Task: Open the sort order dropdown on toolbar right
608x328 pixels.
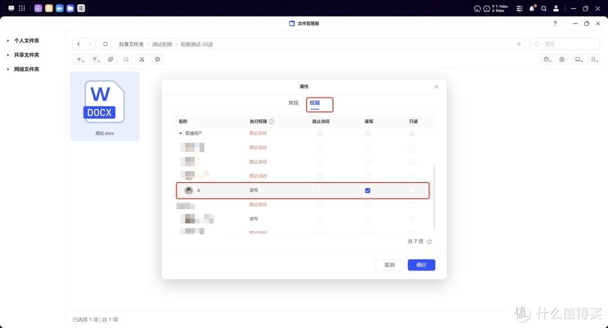Action: click(x=593, y=59)
